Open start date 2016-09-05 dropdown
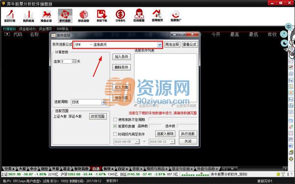The image size is (295, 184). (137, 142)
